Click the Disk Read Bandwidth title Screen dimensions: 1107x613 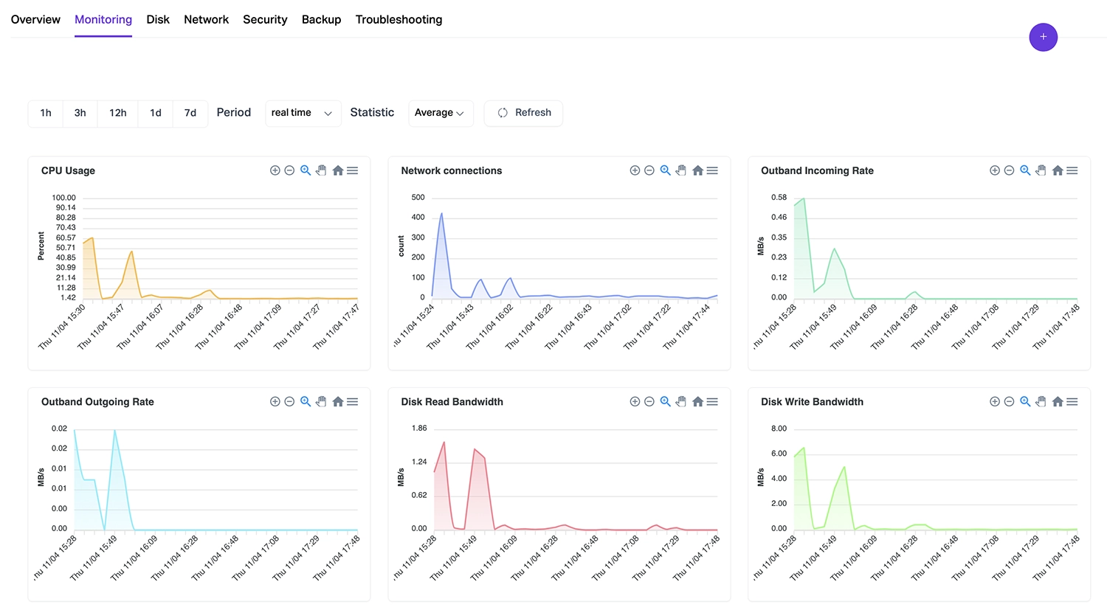452,402
